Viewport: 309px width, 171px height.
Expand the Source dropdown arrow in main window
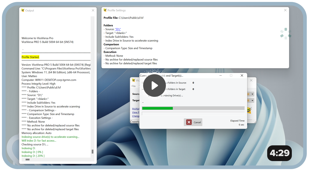252,94
